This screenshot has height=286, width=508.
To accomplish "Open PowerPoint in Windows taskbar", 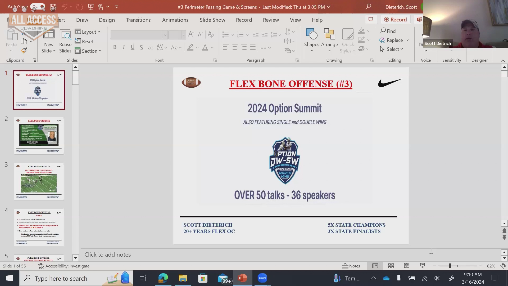I will (242, 278).
